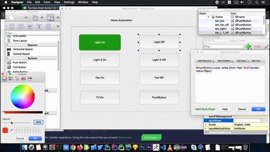Select Horizontal Spacer widget icon
The width and height of the screenshot is (270, 152).
click(x=9, y=49)
